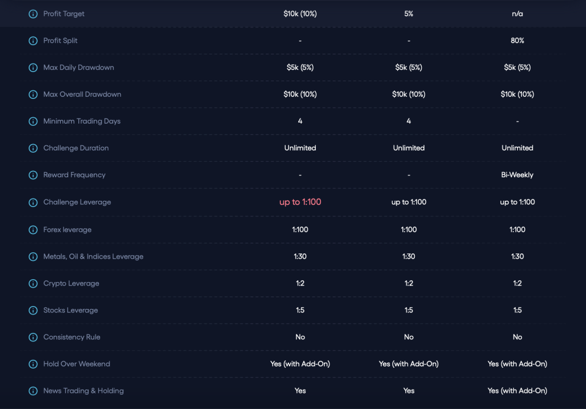Open the Max Daily Drawdown info icon

[x=33, y=67]
